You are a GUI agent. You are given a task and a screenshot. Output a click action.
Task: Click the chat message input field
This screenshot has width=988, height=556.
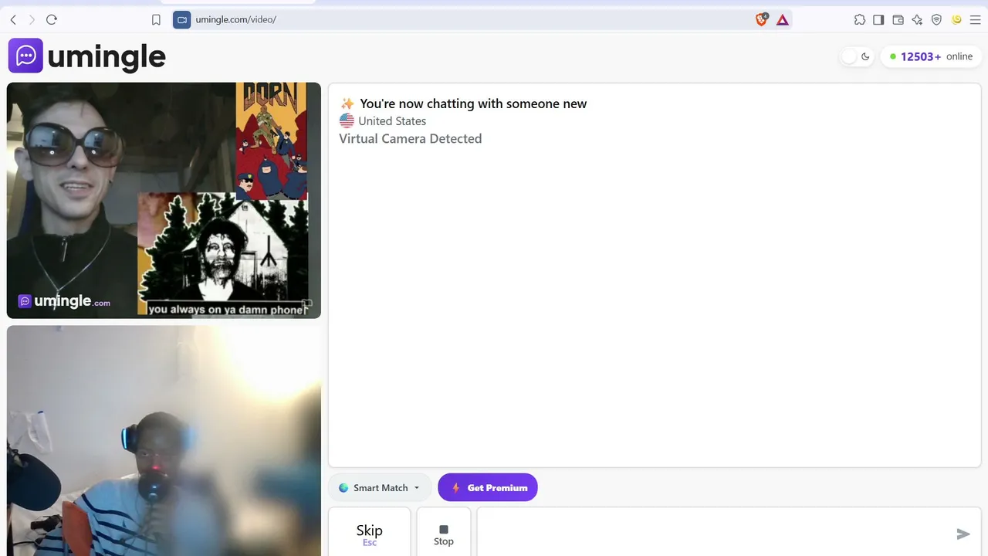click(x=714, y=533)
